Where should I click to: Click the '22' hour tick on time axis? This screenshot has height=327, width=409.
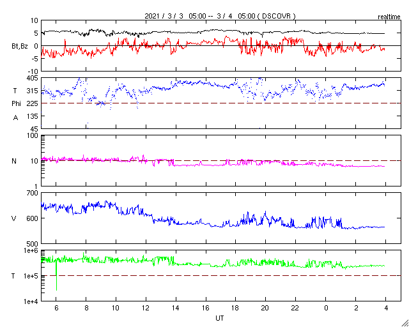coord(295,308)
